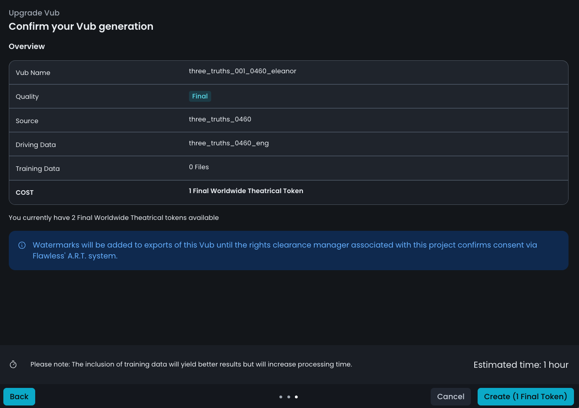Click the stopwatch icon beside processing note

(13, 364)
